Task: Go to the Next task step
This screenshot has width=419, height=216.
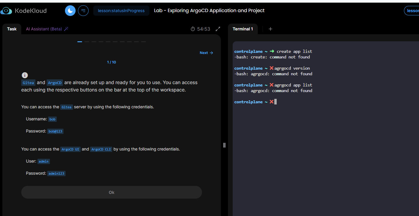Action: click(x=206, y=53)
